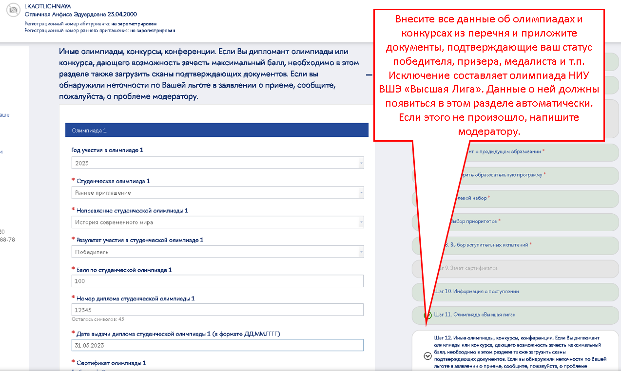Image resolution: width=621 pixels, height=371 pixels.
Task: Collapse the section using the minus icon
Action: [369, 75]
